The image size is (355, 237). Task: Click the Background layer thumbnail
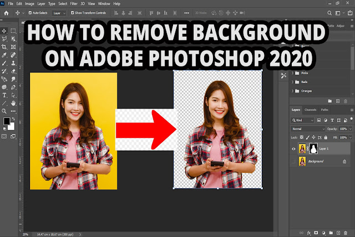[x=302, y=161]
